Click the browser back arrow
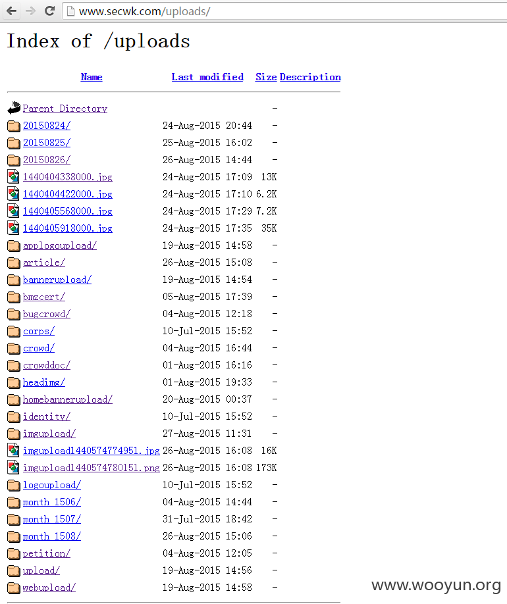The height and width of the screenshot is (604, 507). pos(12,11)
